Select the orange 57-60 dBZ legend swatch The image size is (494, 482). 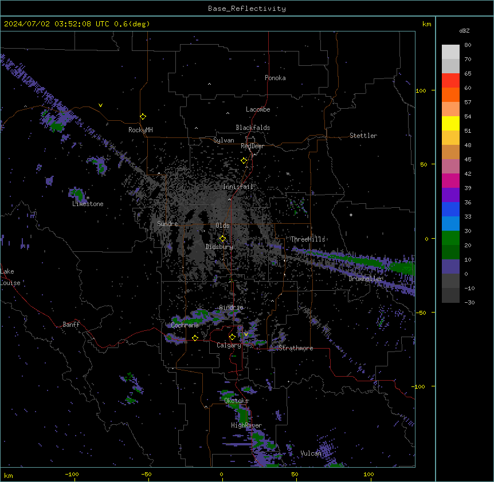[x=450, y=94]
